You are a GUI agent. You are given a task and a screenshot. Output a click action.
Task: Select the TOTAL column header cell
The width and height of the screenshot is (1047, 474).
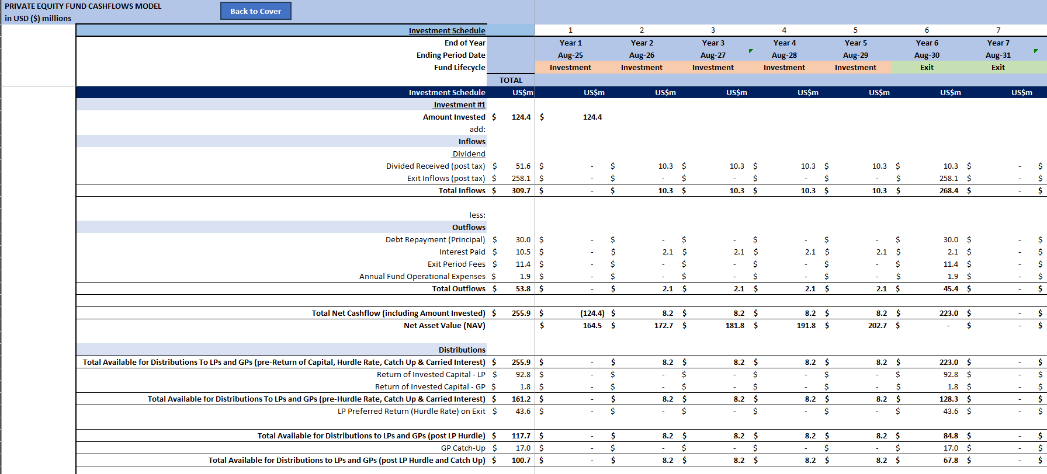tap(511, 80)
